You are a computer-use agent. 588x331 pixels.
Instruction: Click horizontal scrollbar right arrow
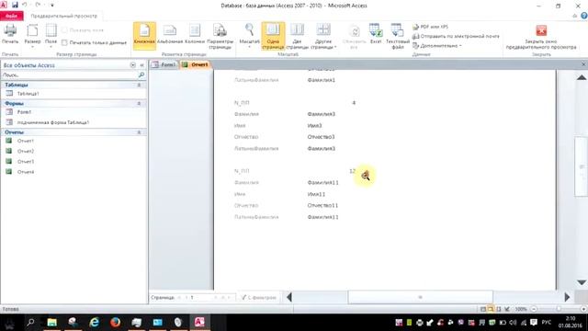[x=567, y=297]
